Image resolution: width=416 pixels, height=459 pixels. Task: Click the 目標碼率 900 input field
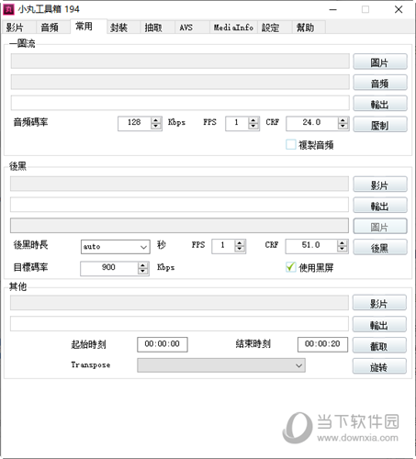click(x=109, y=268)
